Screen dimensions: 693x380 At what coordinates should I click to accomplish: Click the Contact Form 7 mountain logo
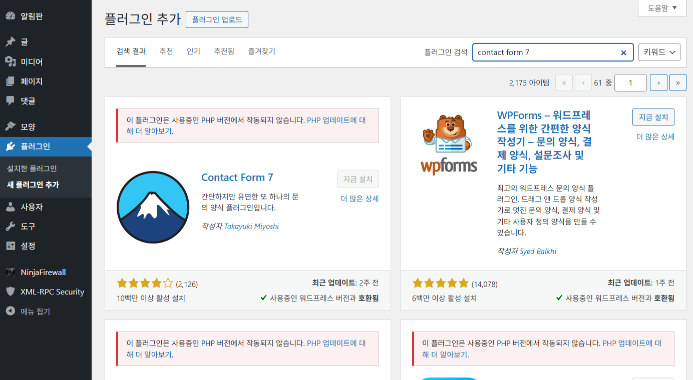(153, 207)
